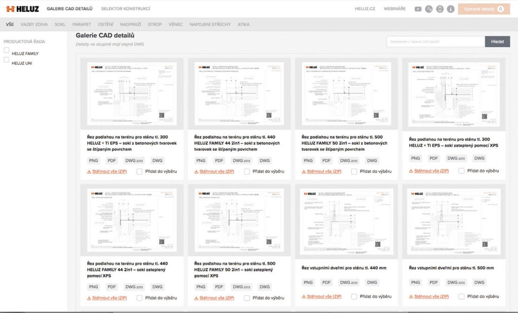Click PNG format badge of first detail
The height and width of the screenshot is (313, 518).
94,161
